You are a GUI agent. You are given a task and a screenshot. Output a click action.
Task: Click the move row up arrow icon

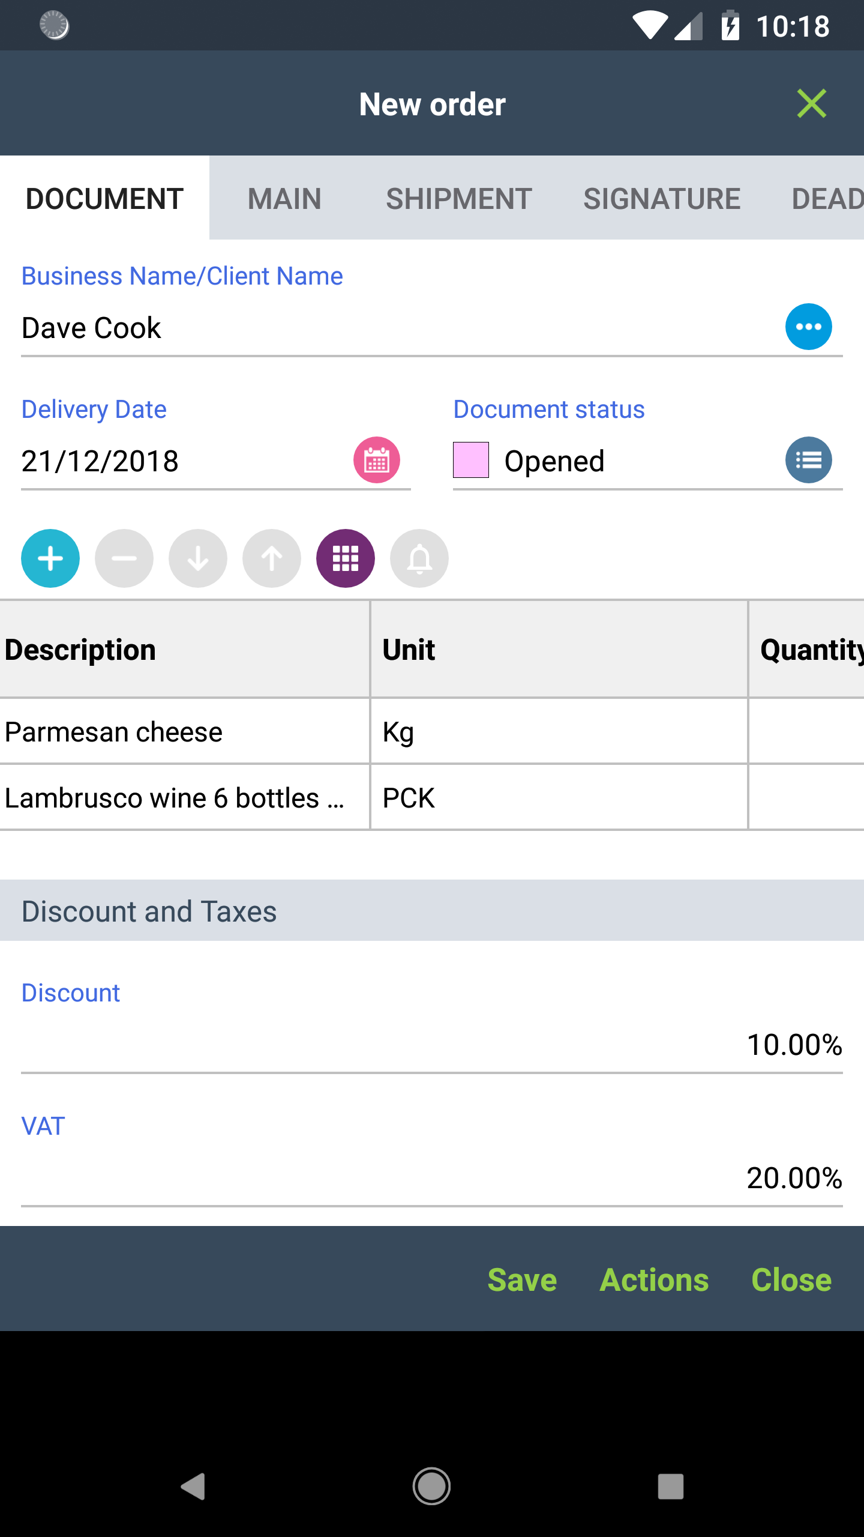point(272,558)
